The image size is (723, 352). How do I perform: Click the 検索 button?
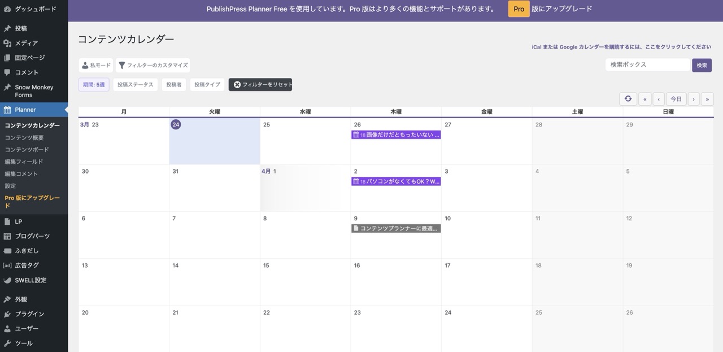point(702,66)
